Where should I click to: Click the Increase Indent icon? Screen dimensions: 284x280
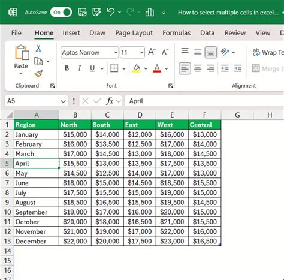(x=238, y=68)
